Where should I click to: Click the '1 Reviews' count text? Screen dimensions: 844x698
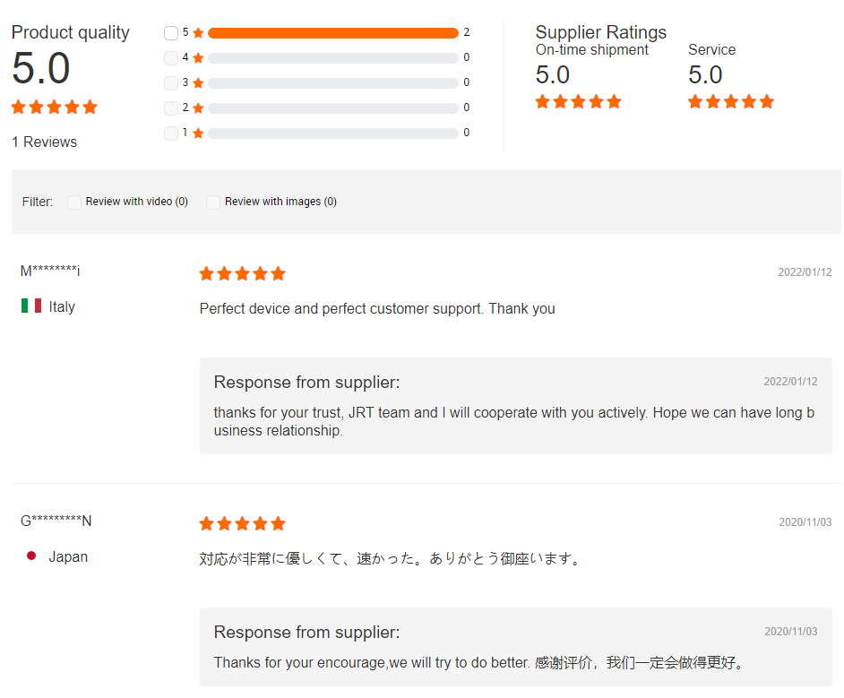[x=45, y=142]
